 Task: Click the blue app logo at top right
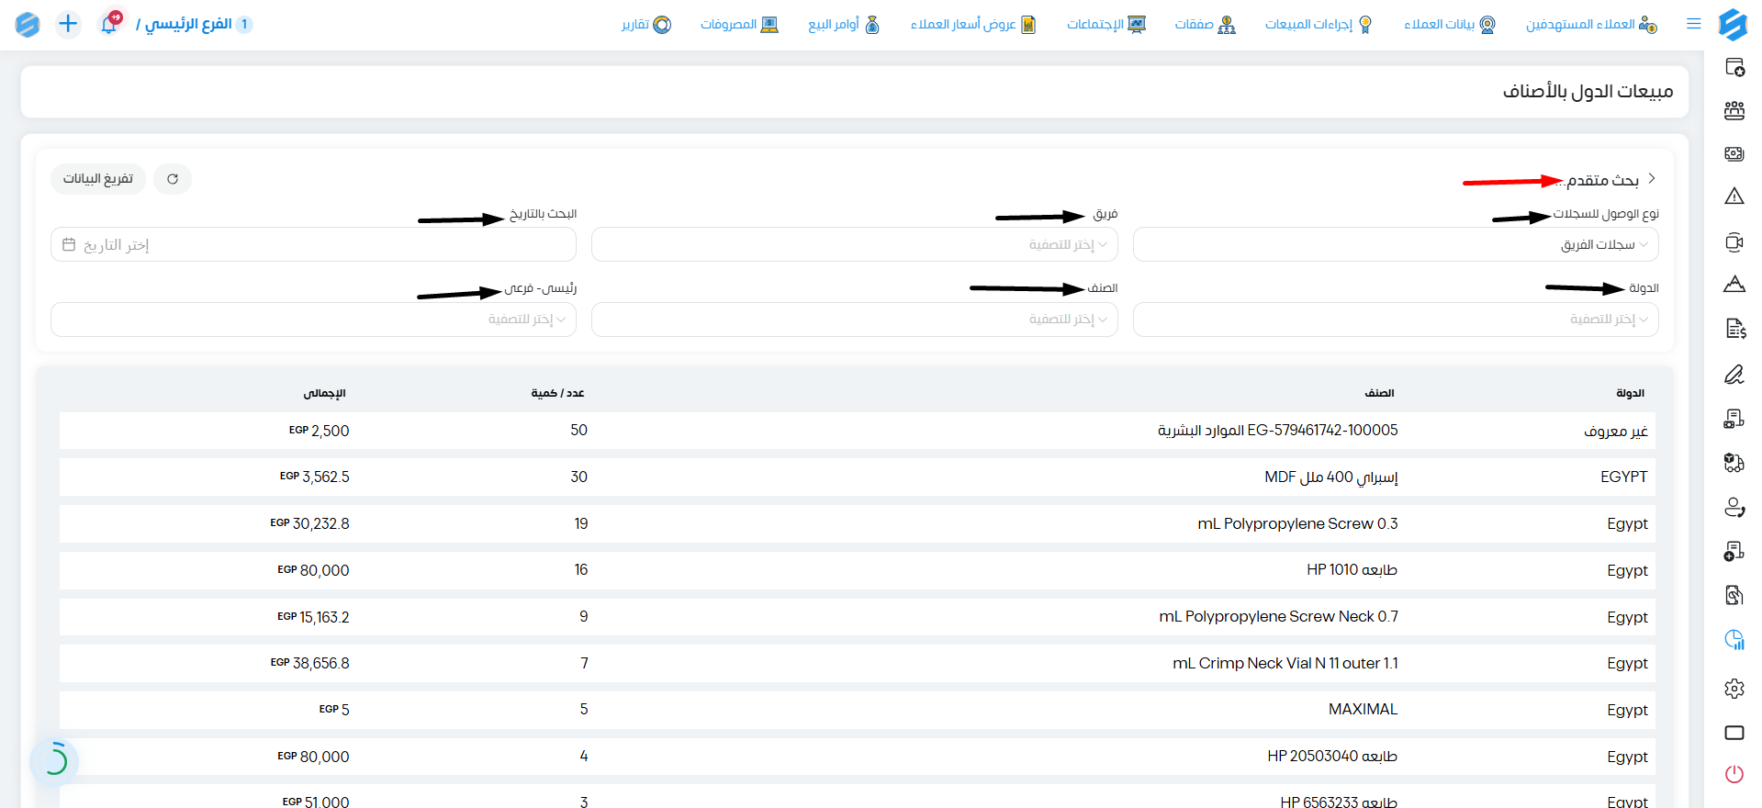click(1733, 24)
